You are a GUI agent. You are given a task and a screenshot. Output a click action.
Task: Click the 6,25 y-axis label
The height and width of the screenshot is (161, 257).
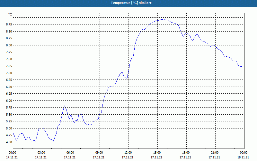point(9,94)
